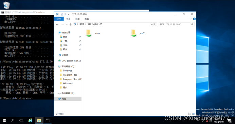The height and width of the screenshot is (124, 235).
Task: Click the Forward navigation arrow
Action: pyautogui.click(x=62, y=24)
